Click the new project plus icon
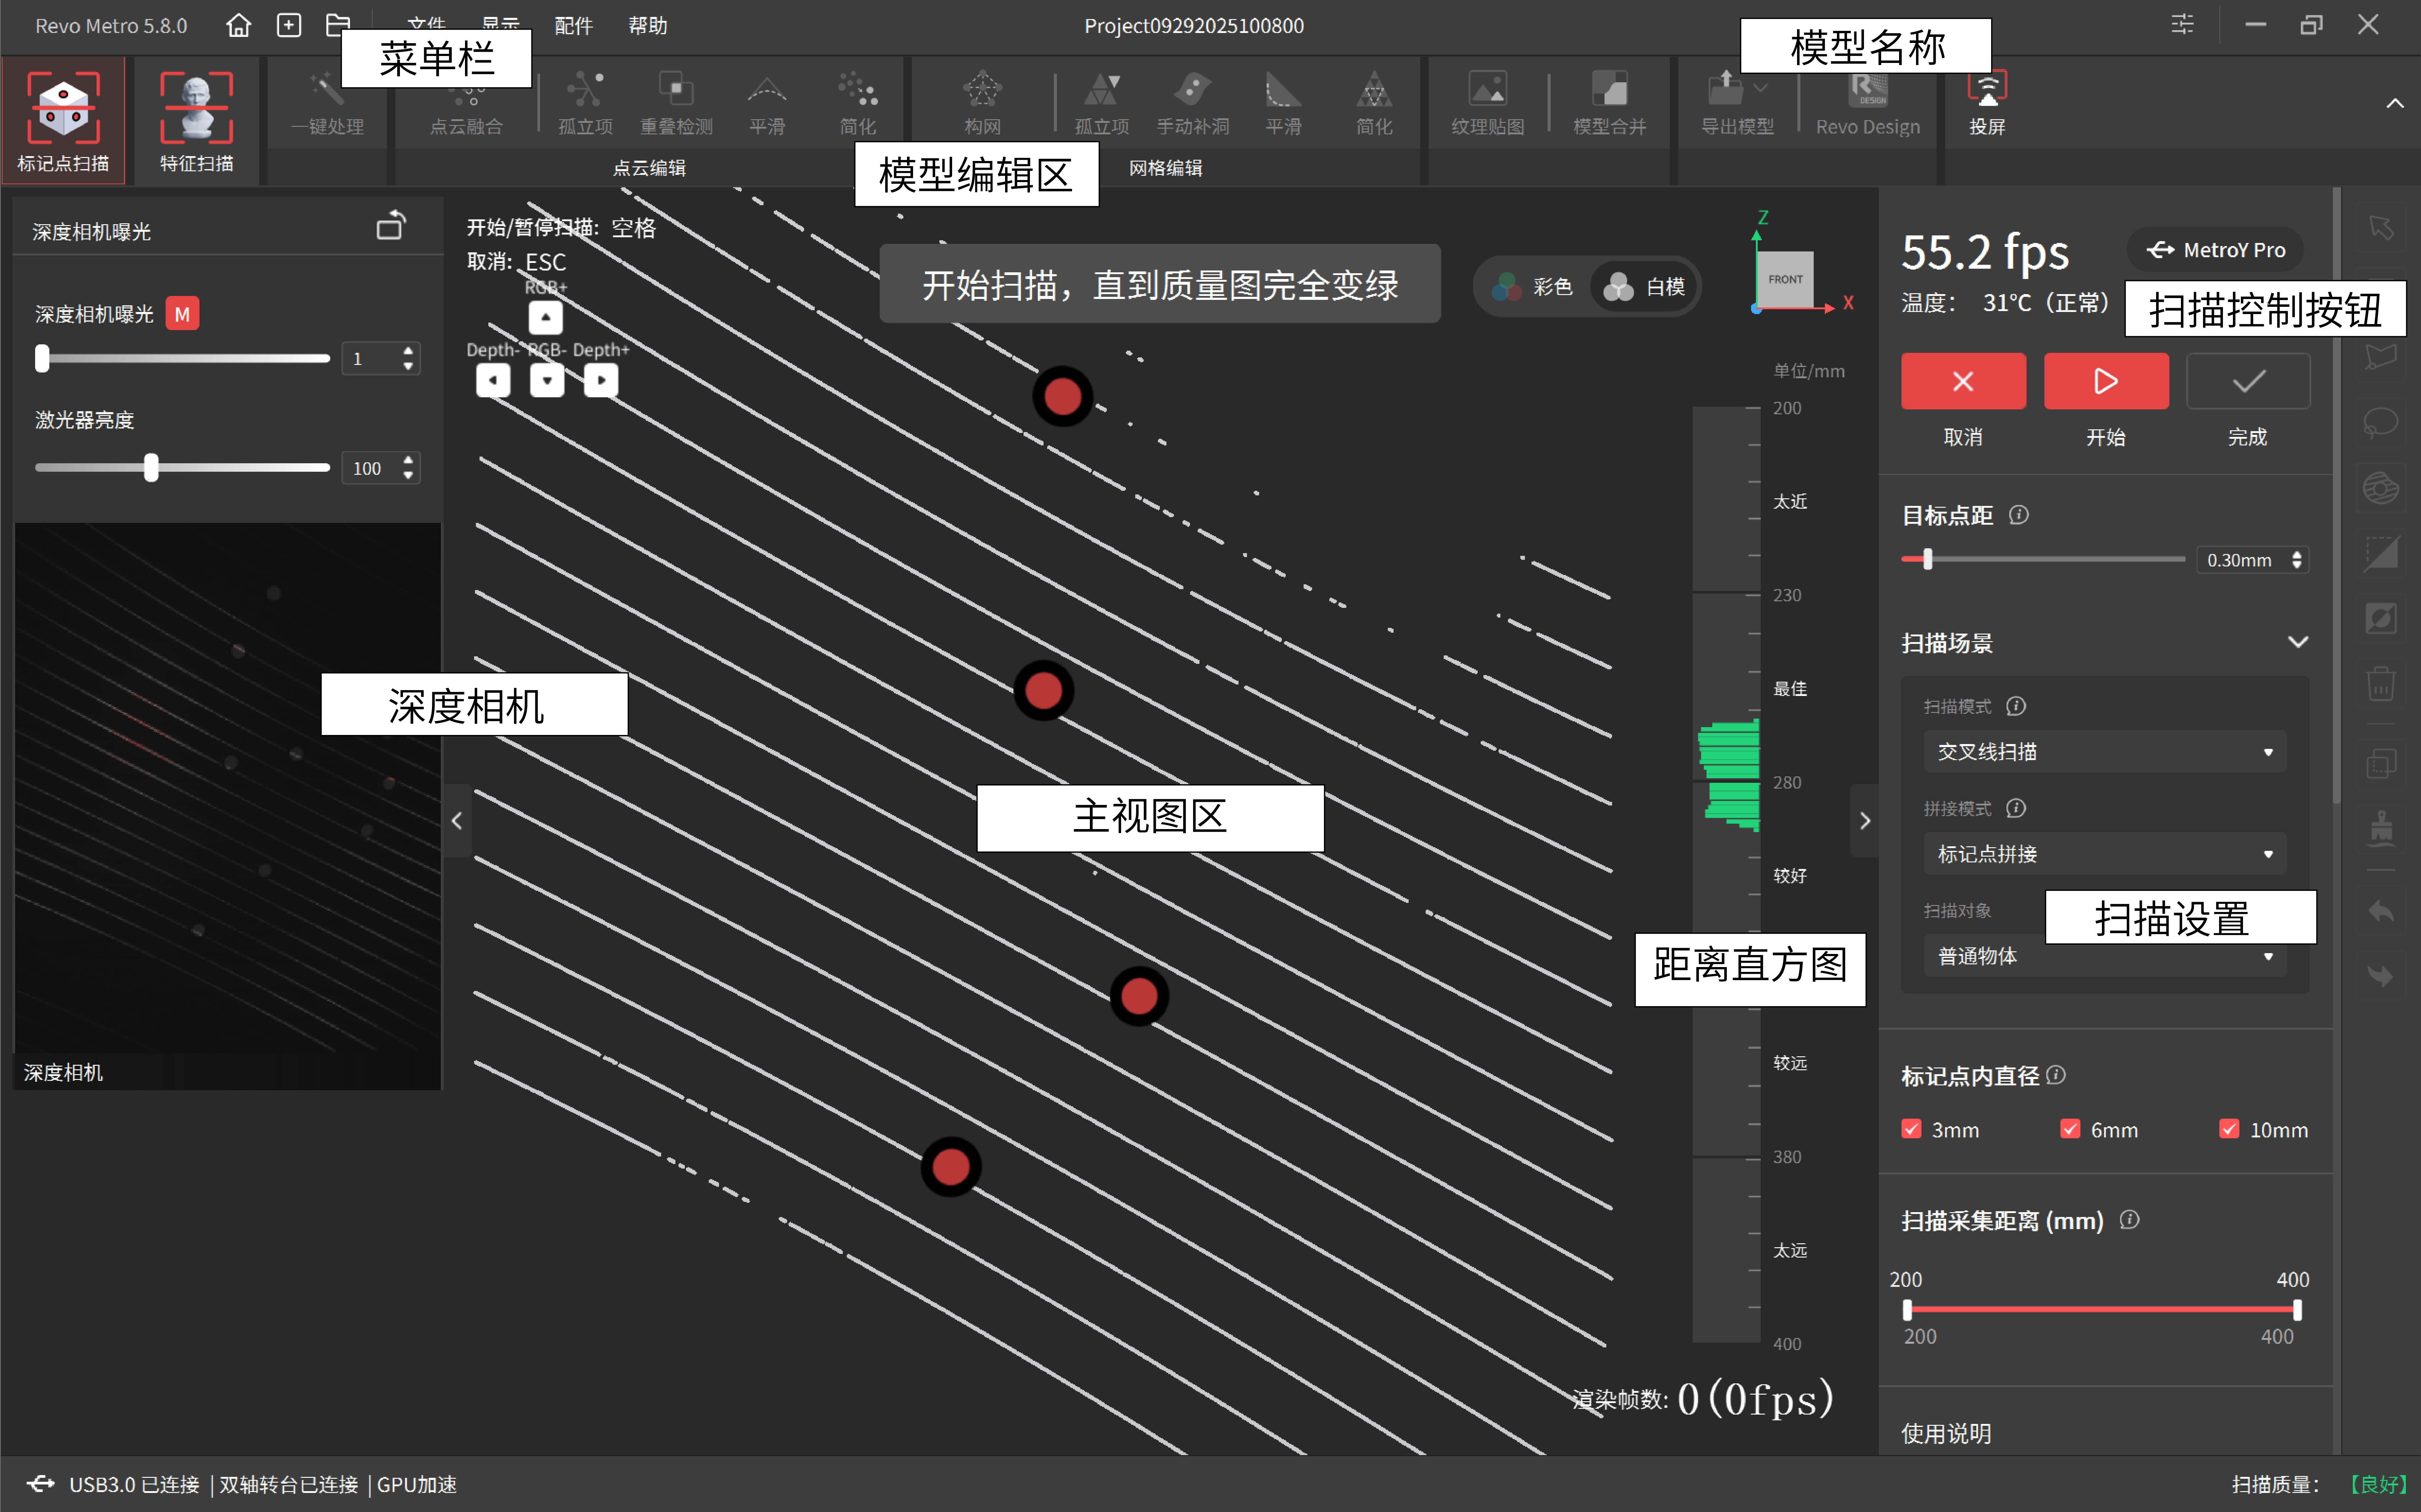Image resolution: width=2421 pixels, height=1512 pixels. (x=289, y=25)
